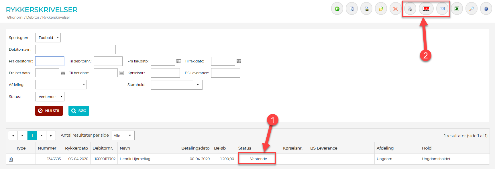Sort table by Beløb column header
Screen dimensions: 495x169
pyautogui.click(x=220, y=148)
